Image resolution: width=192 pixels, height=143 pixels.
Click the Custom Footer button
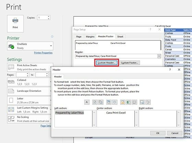click(x=130, y=63)
